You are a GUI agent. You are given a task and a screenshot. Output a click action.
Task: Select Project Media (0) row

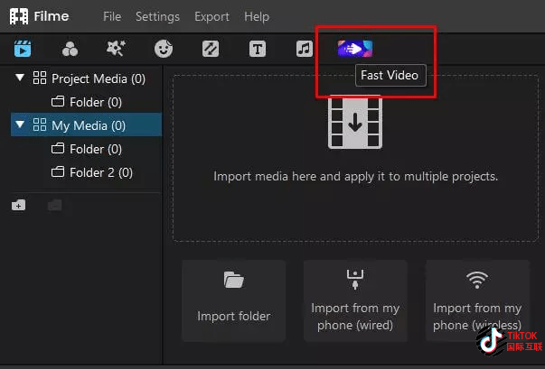click(x=86, y=78)
